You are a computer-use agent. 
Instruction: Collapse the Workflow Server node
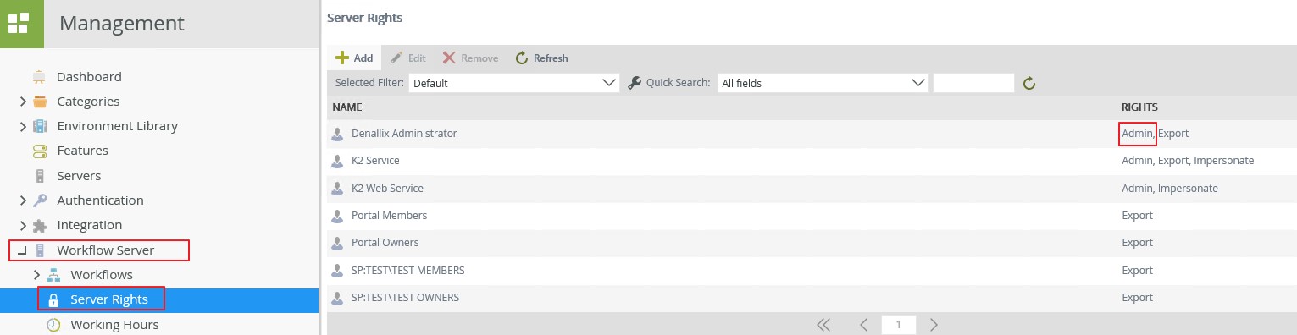click(x=22, y=250)
